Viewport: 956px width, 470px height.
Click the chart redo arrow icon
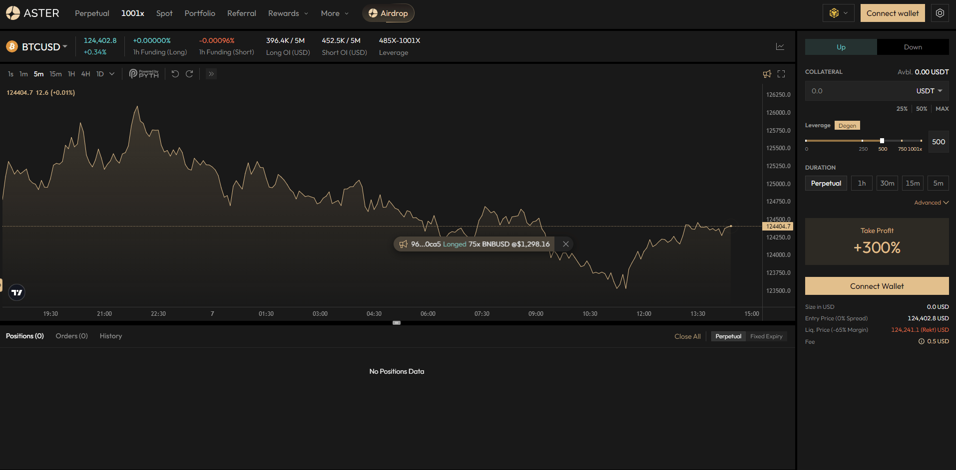click(189, 74)
